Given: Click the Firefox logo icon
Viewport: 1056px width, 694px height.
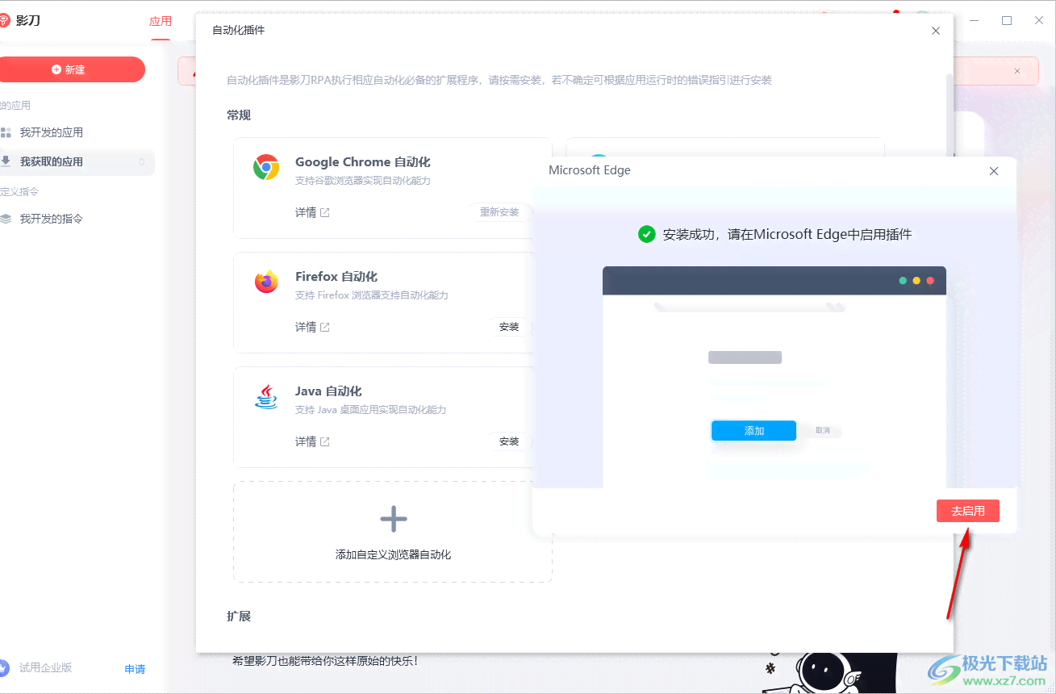Looking at the screenshot, I should click(x=266, y=282).
